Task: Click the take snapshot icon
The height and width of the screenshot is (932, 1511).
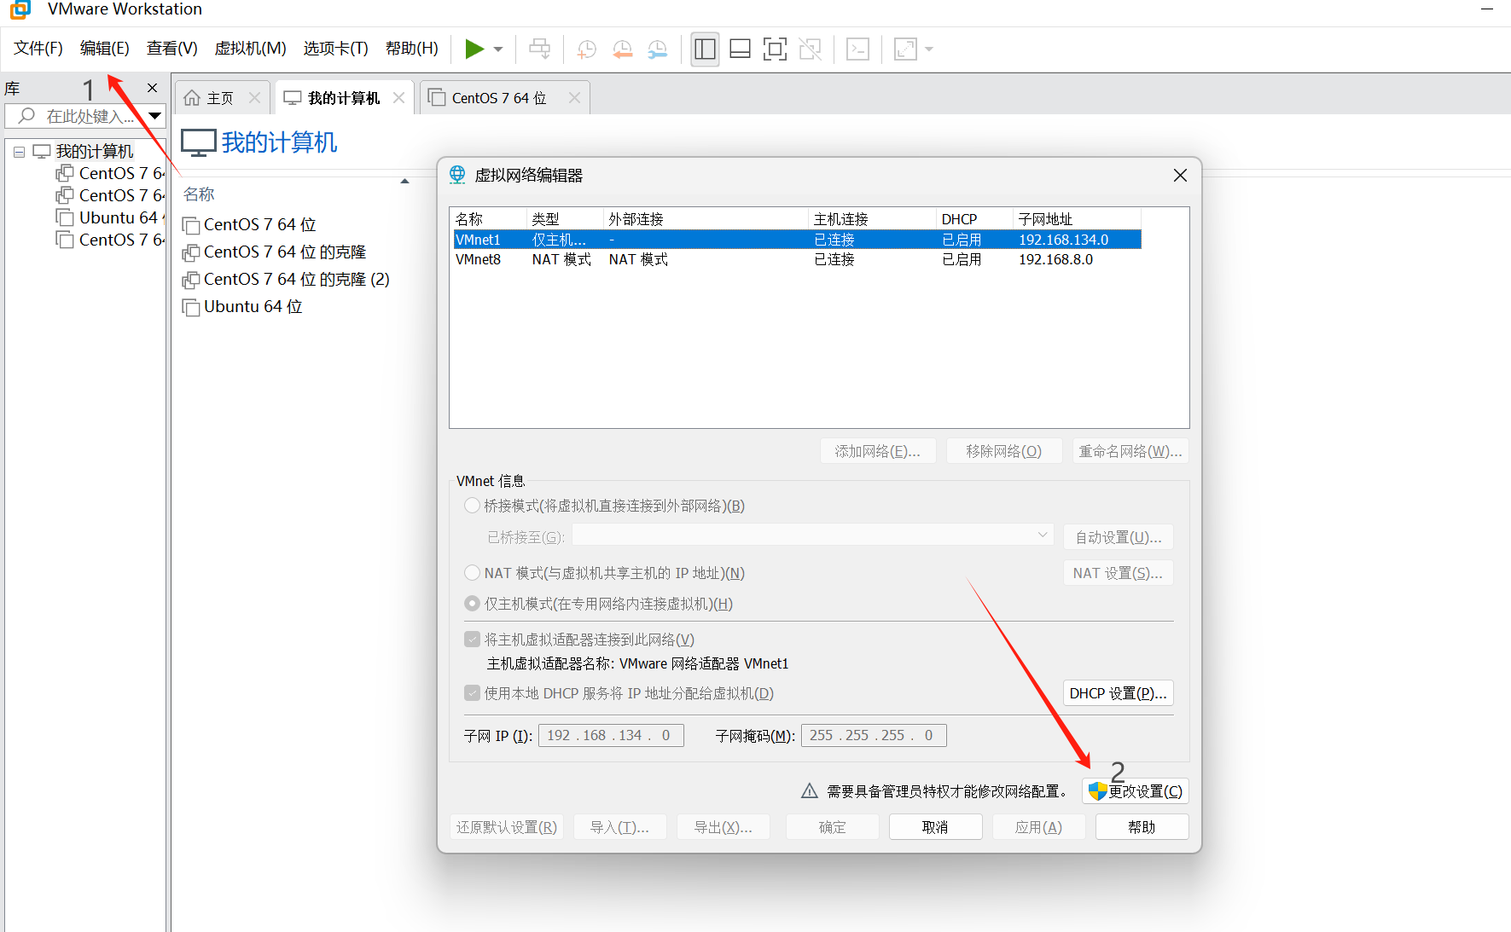Action: [x=587, y=49]
